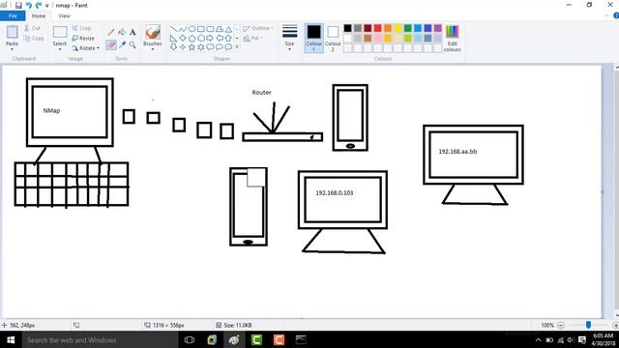The height and width of the screenshot is (348, 619).
Task: Open the Rotate dropdown
Action: [x=86, y=48]
